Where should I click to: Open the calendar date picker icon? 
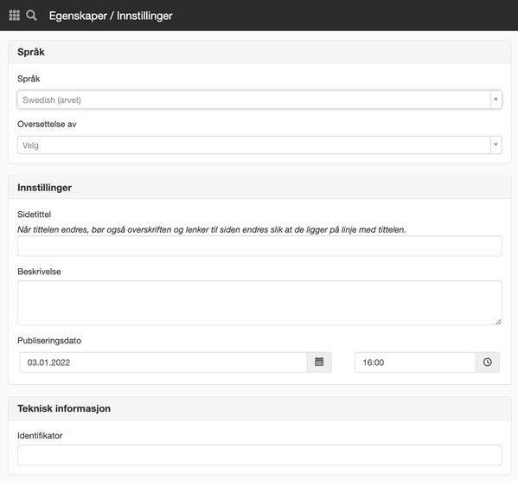319,362
